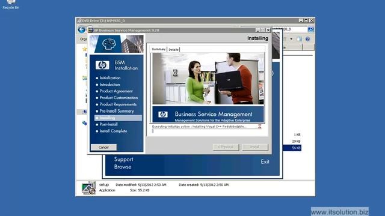Switch to the Summary tab
This screenshot has height=216, width=385.
[159, 49]
